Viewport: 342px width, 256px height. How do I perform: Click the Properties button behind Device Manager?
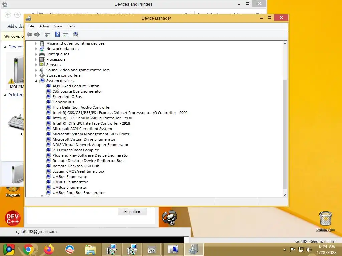[132, 212]
